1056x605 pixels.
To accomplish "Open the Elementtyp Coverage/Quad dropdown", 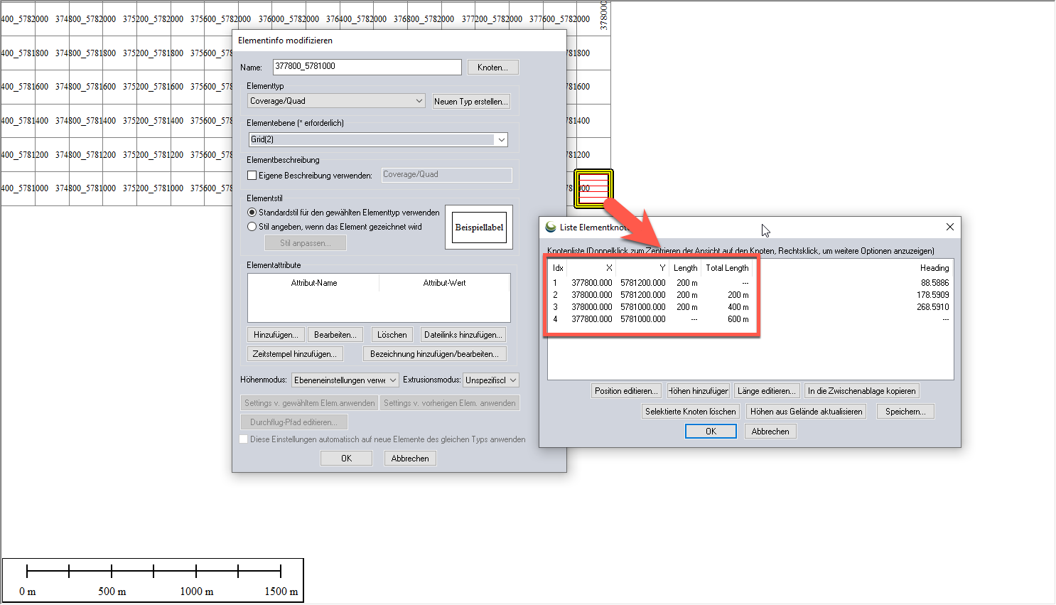I will 336,101.
